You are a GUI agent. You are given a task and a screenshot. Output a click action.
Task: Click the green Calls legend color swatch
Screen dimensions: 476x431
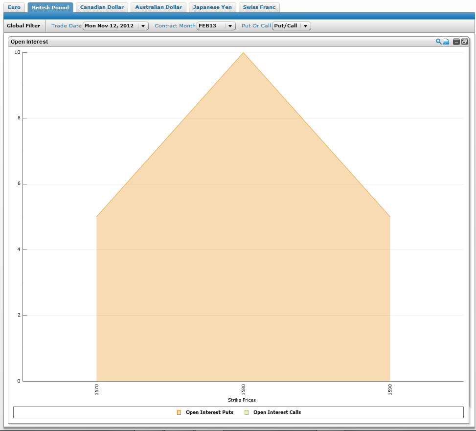(x=247, y=412)
